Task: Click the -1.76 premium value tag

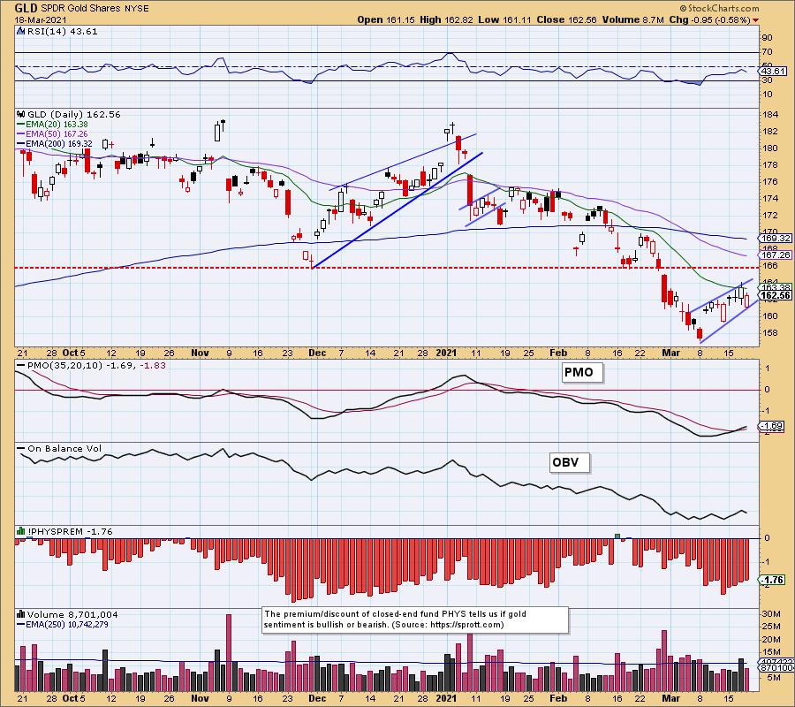Action: [772, 580]
